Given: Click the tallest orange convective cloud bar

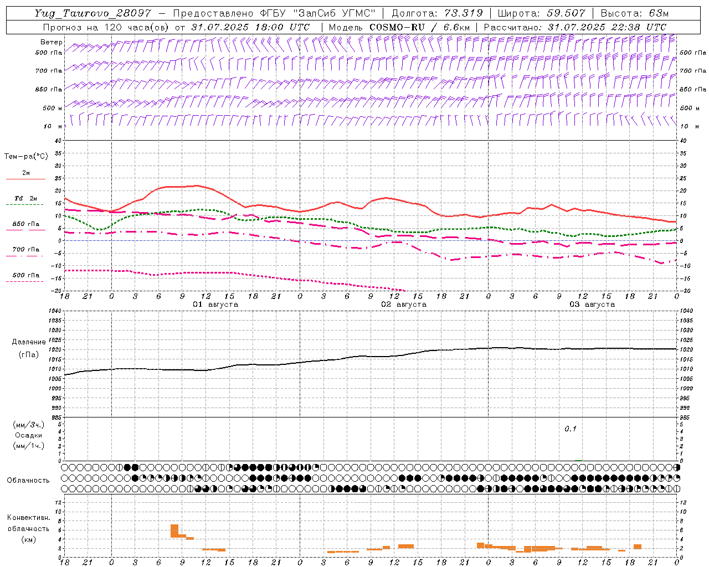Looking at the screenshot, I should 174,530.
